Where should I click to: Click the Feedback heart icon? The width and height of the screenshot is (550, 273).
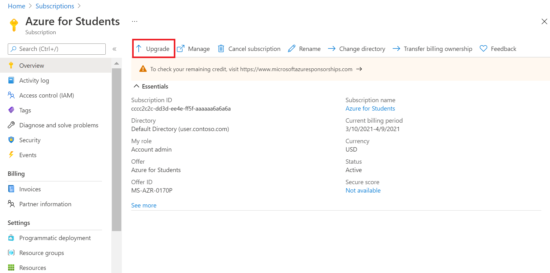pyautogui.click(x=483, y=49)
